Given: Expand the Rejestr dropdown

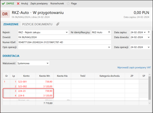Looking at the screenshot, I should [67, 32].
